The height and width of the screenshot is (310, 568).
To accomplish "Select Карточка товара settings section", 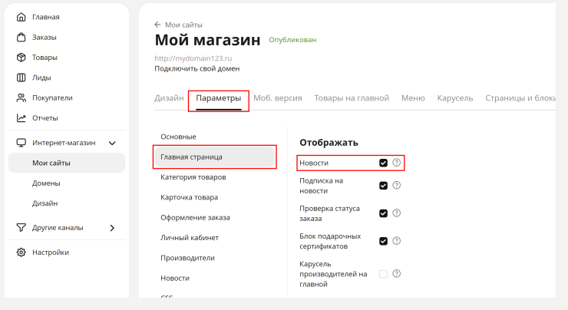I will (x=189, y=197).
